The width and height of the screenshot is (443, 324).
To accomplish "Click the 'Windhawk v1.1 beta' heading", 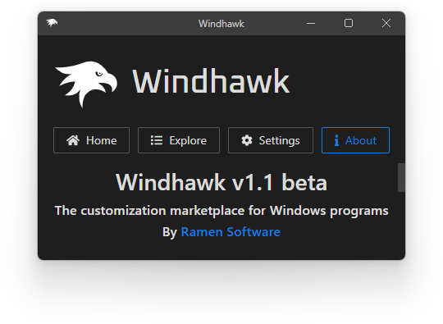I will coord(221,182).
